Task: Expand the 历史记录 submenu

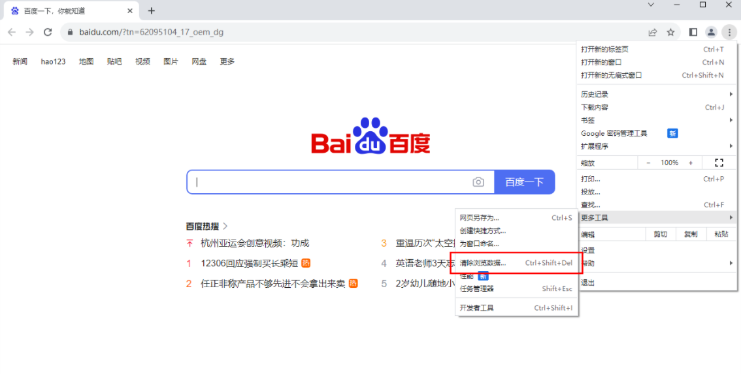Action: point(657,95)
